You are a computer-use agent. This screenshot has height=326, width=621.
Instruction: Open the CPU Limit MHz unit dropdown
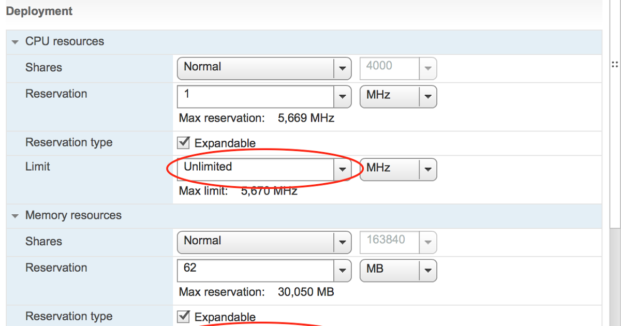click(427, 169)
